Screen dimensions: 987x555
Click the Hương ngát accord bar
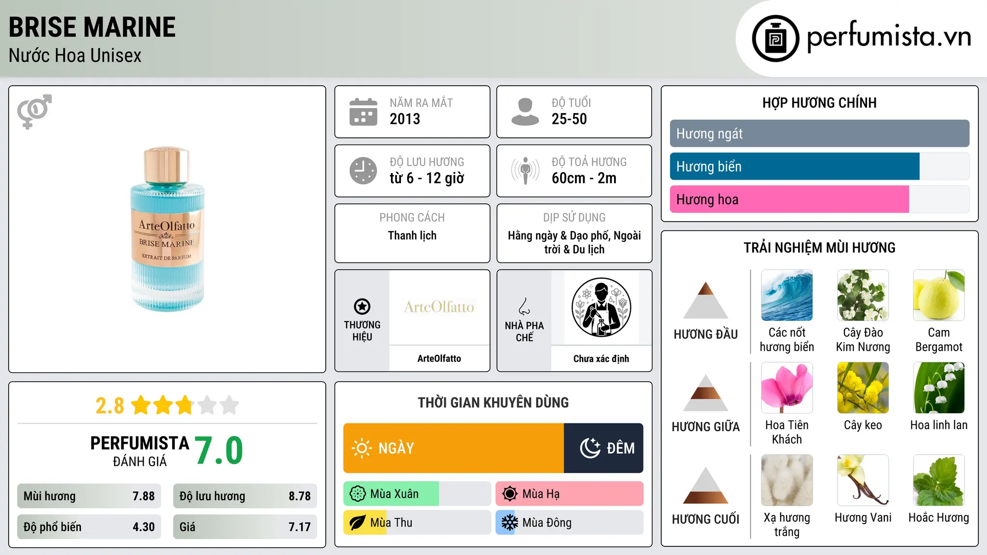[x=819, y=133]
